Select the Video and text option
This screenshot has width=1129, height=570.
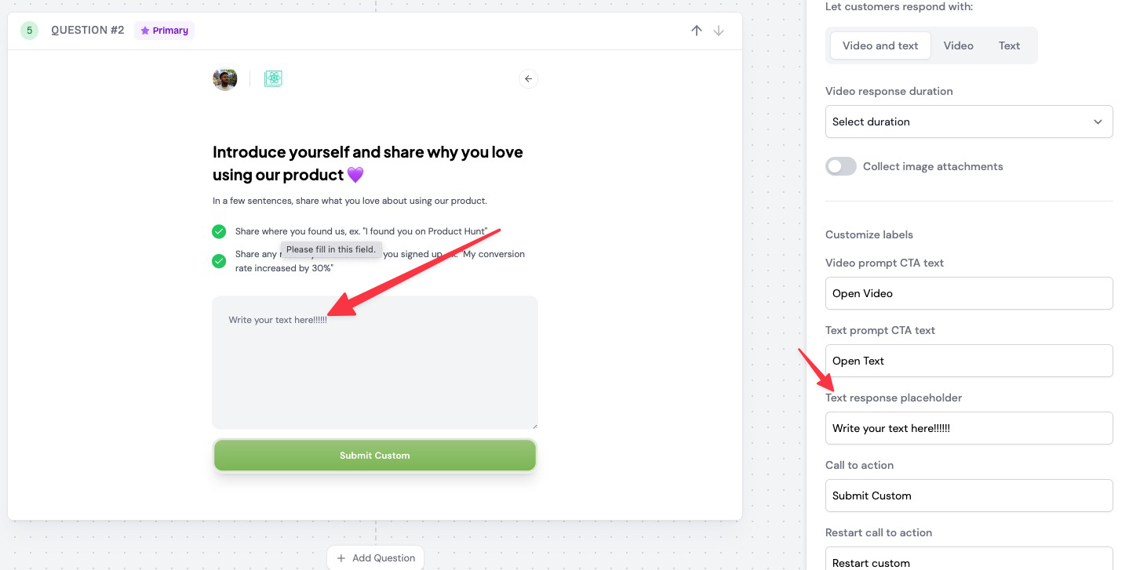click(x=880, y=45)
